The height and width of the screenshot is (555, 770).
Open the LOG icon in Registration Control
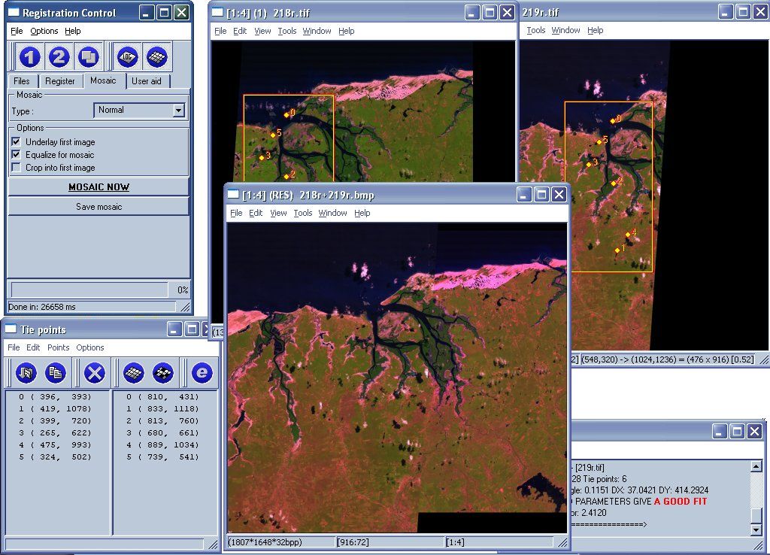point(126,57)
